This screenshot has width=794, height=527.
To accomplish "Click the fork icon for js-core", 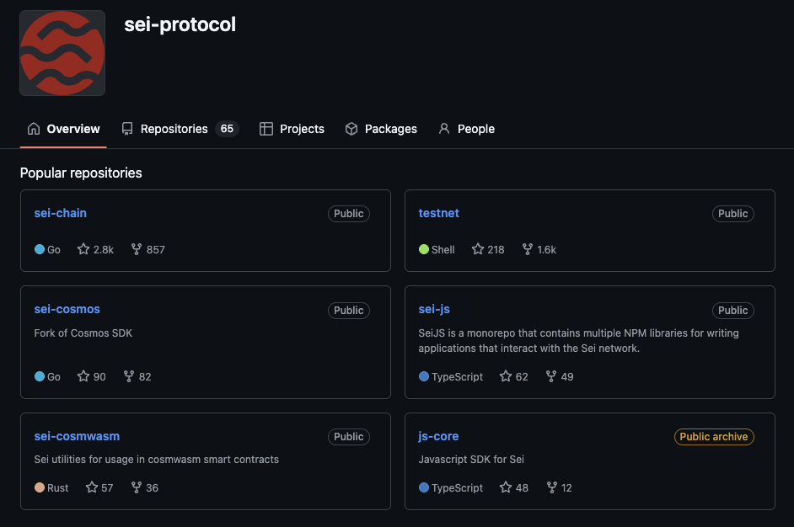I will tap(552, 487).
